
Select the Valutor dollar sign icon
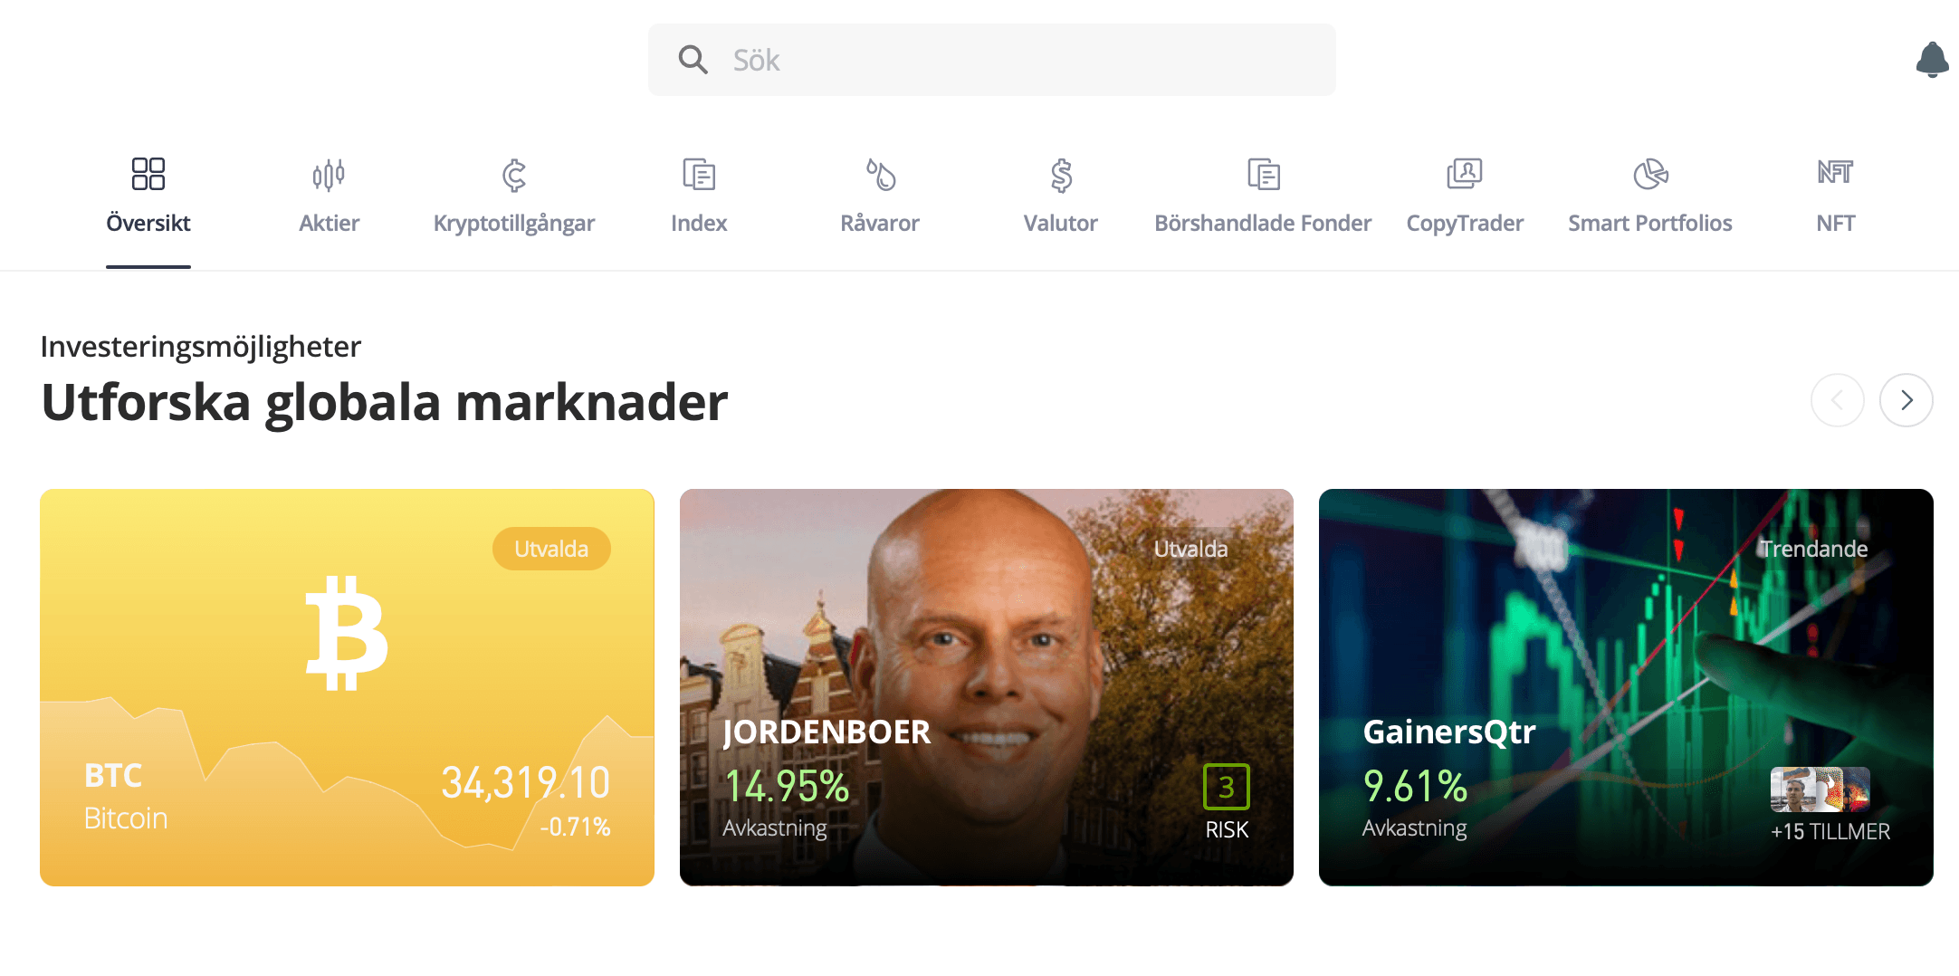pyautogui.click(x=1061, y=175)
